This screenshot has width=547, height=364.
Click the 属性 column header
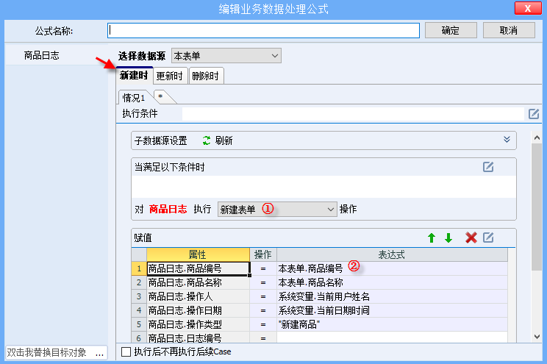(x=198, y=254)
